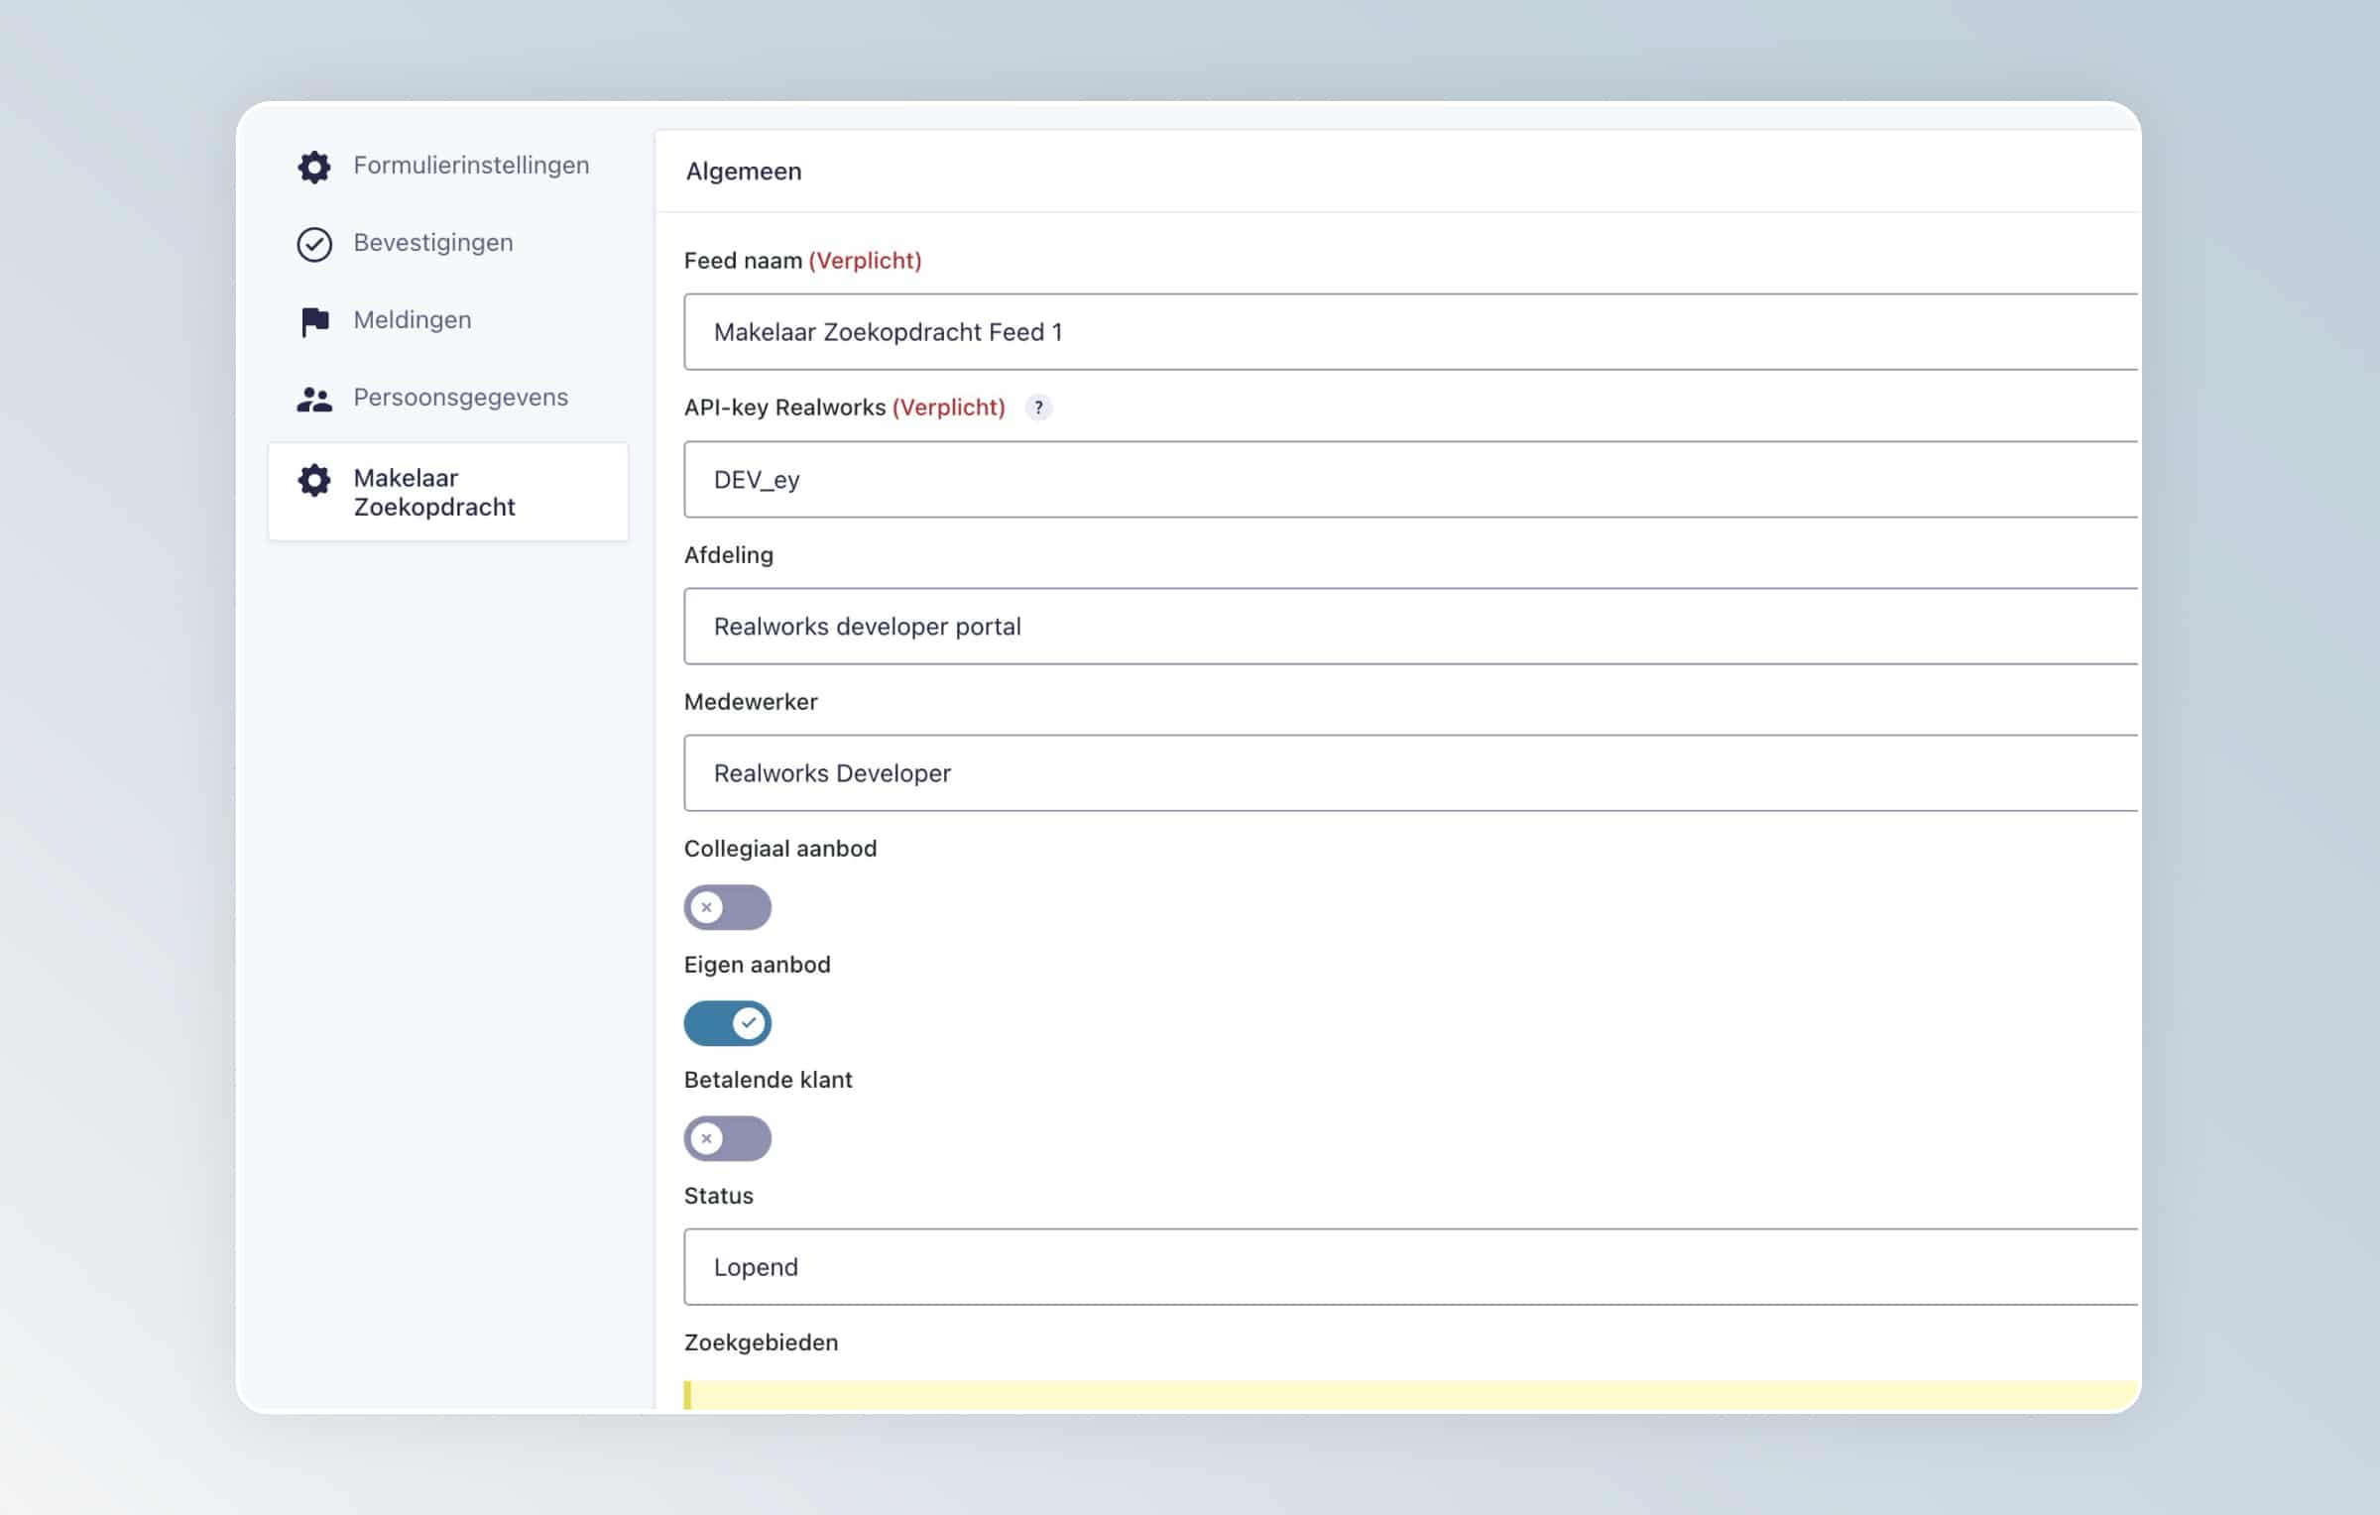Viewport: 2380px width, 1515px height.
Task: Click the Bevestigingen checkmark circle icon
Action: click(x=314, y=244)
